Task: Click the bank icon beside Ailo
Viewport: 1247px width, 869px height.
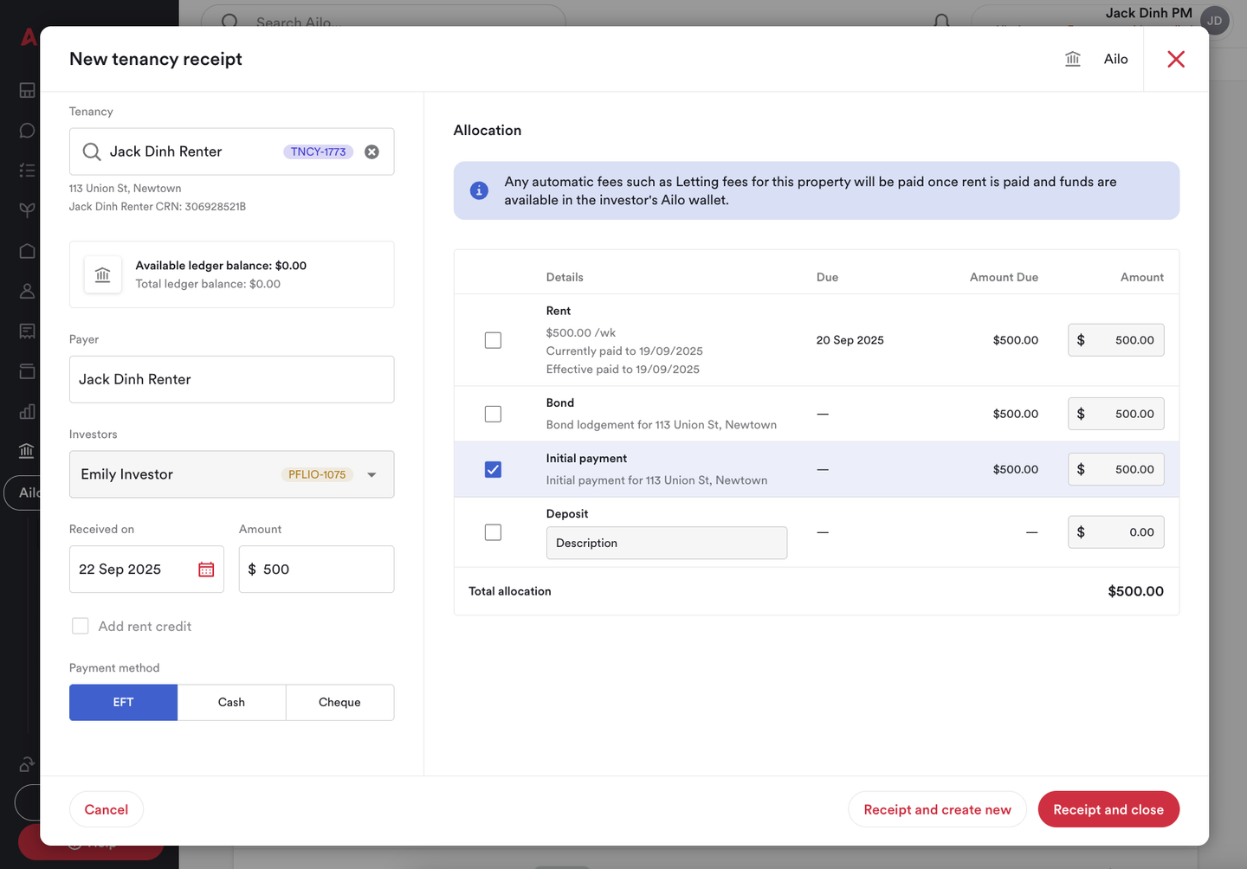Action: click(x=1073, y=59)
